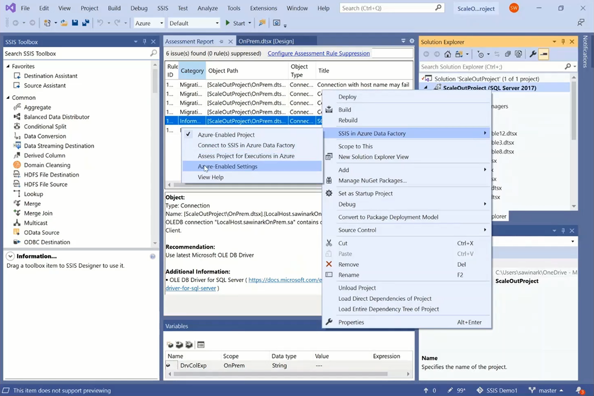This screenshot has width=594, height=396.
Task: Click the Pending Changes Filter clock icon
Action: [x=481, y=54]
